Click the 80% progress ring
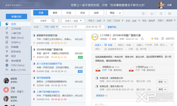The height and width of the screenshot is (106, 177). click(x=95, y=37)
